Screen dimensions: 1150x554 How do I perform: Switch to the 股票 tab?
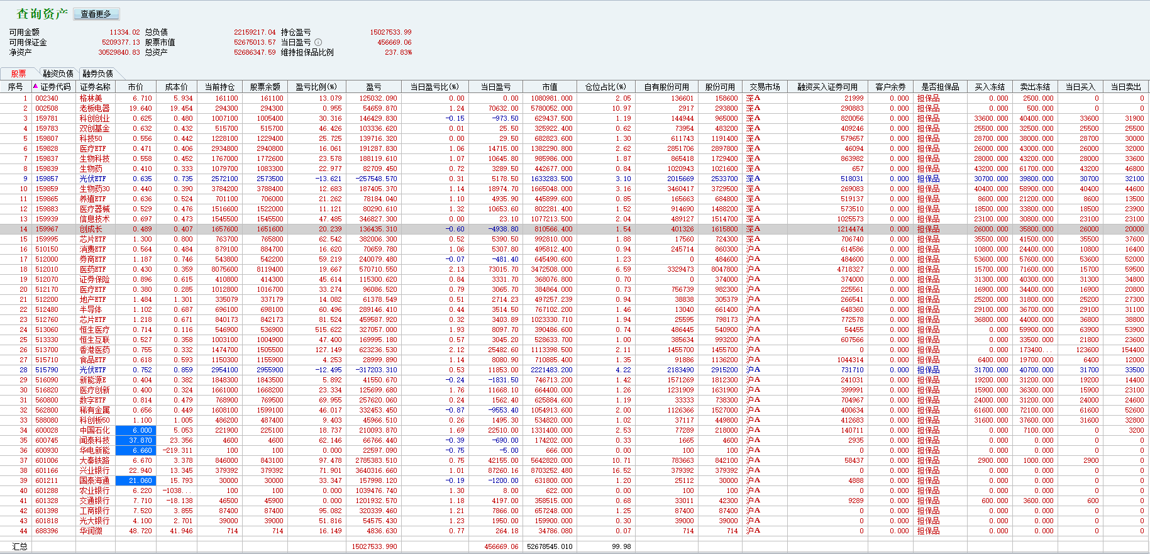(x=19, y=74)
